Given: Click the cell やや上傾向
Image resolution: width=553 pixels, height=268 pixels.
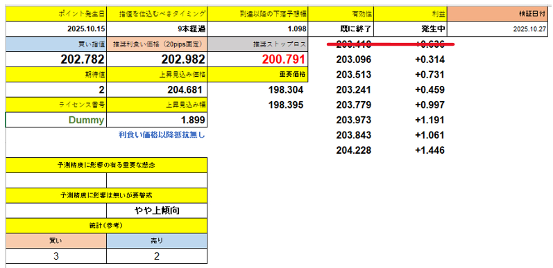Looking at the screenshot, I should 157,211.
